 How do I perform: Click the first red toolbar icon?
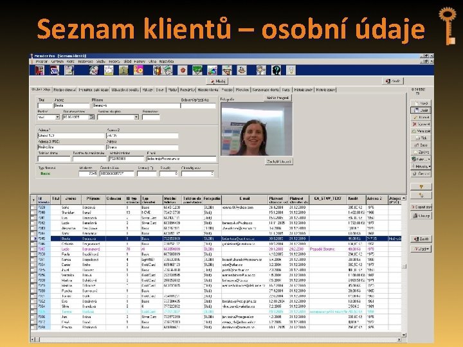pos(40,70)
